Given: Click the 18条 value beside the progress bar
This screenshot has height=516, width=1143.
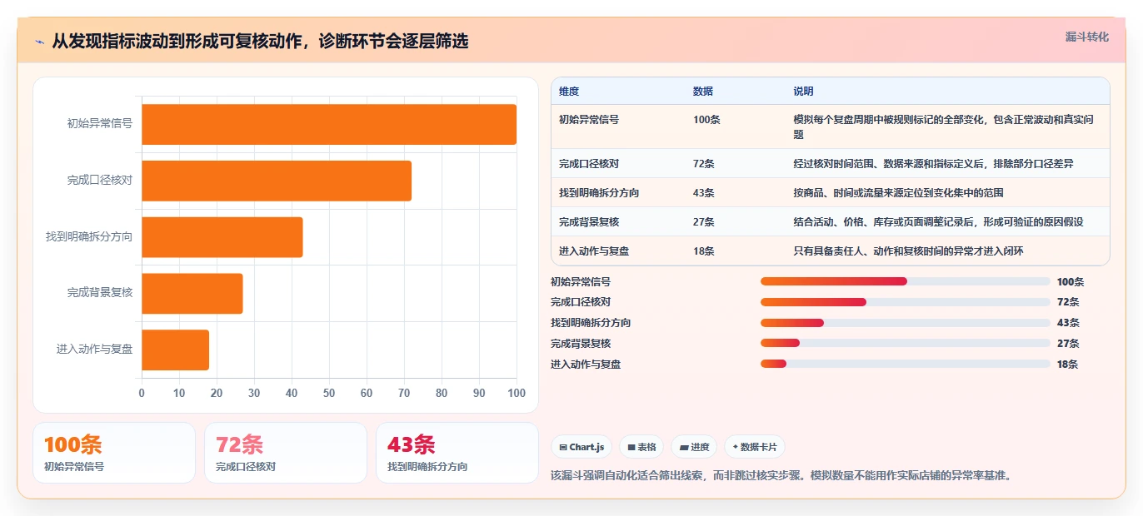Looking at the screenshot, I should click(1068, 365).
